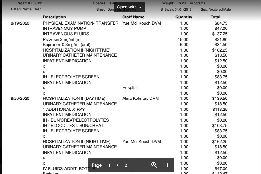Screen dimensions: 261x174
Task: Click staff name 'Alina Kelman, DVM'
Action: click(140, 99)
